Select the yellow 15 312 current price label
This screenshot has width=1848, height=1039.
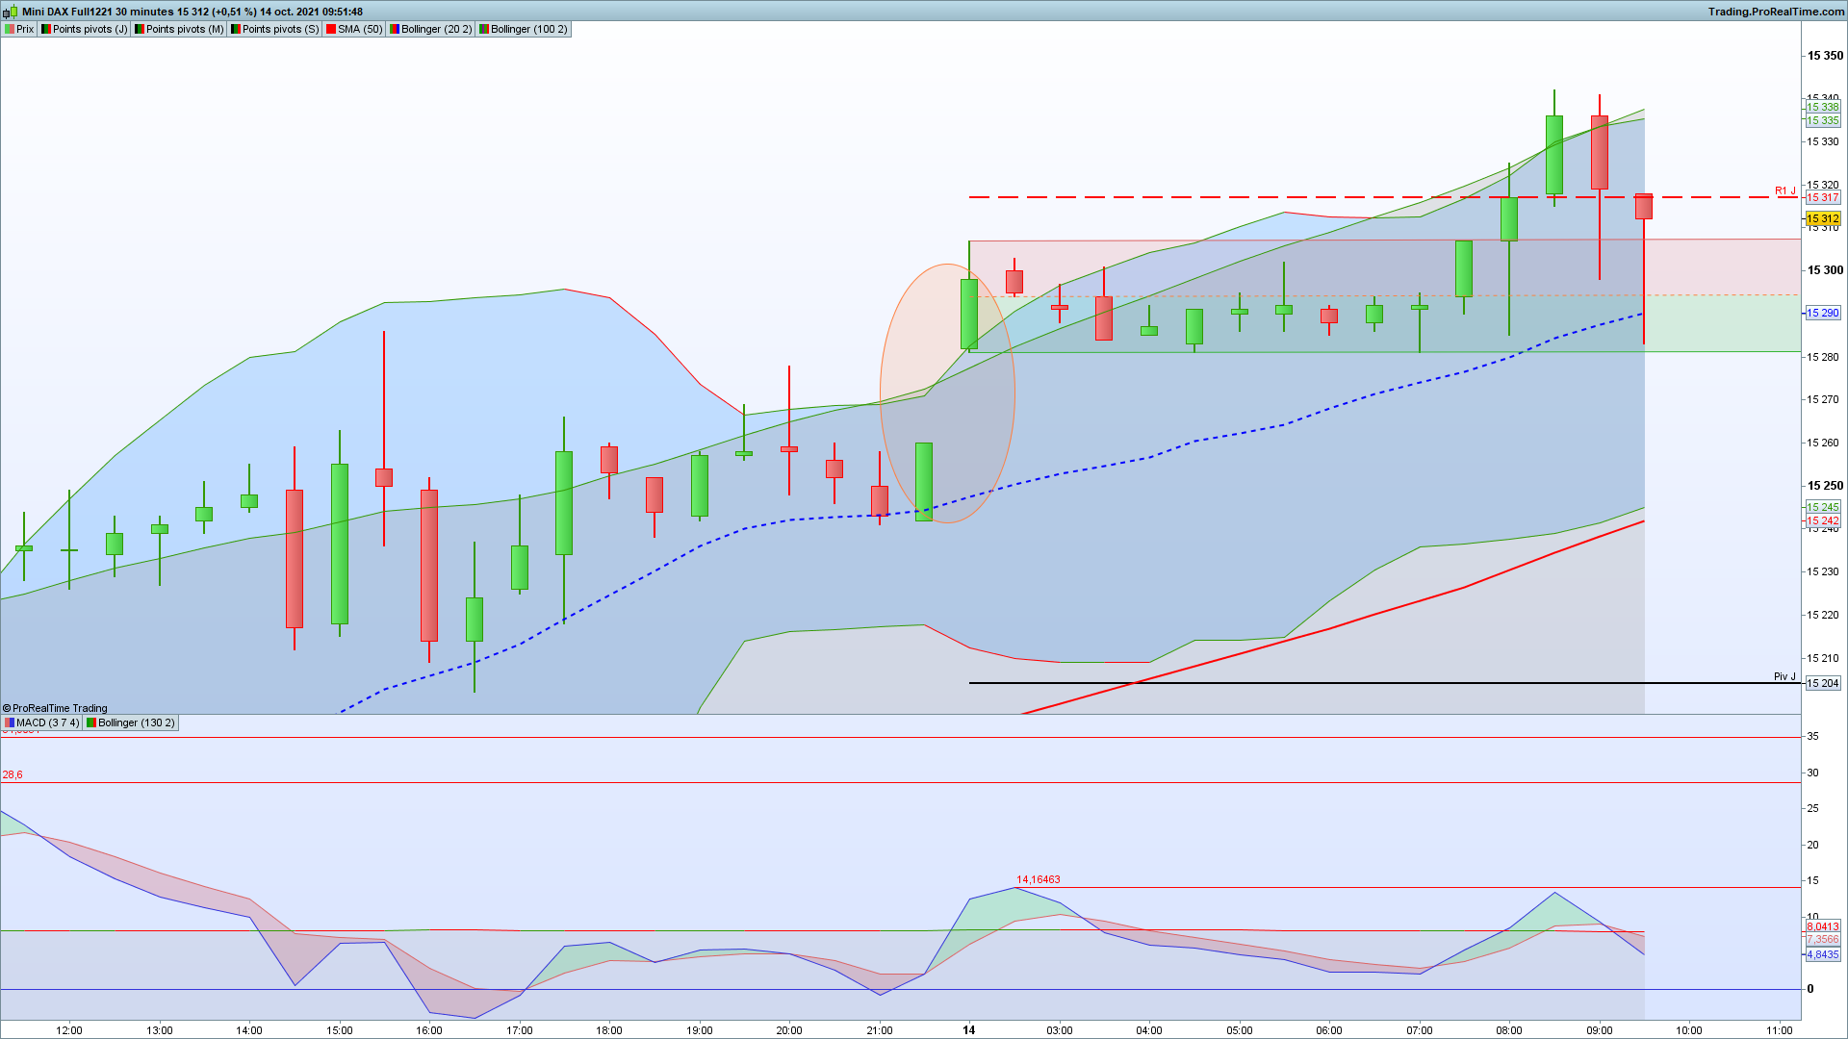[x=1822, y=218]
